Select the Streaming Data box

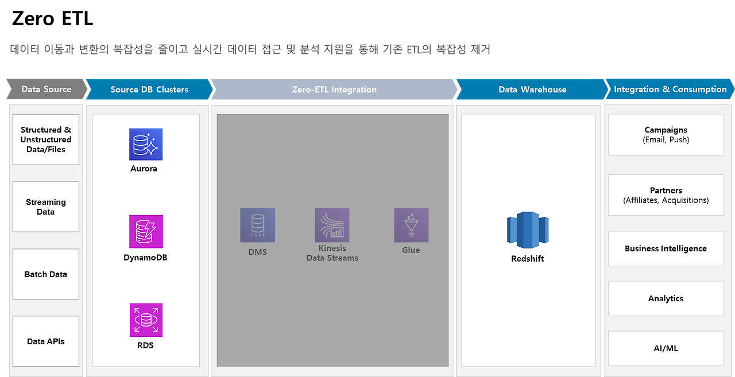(x=46, y=207)
